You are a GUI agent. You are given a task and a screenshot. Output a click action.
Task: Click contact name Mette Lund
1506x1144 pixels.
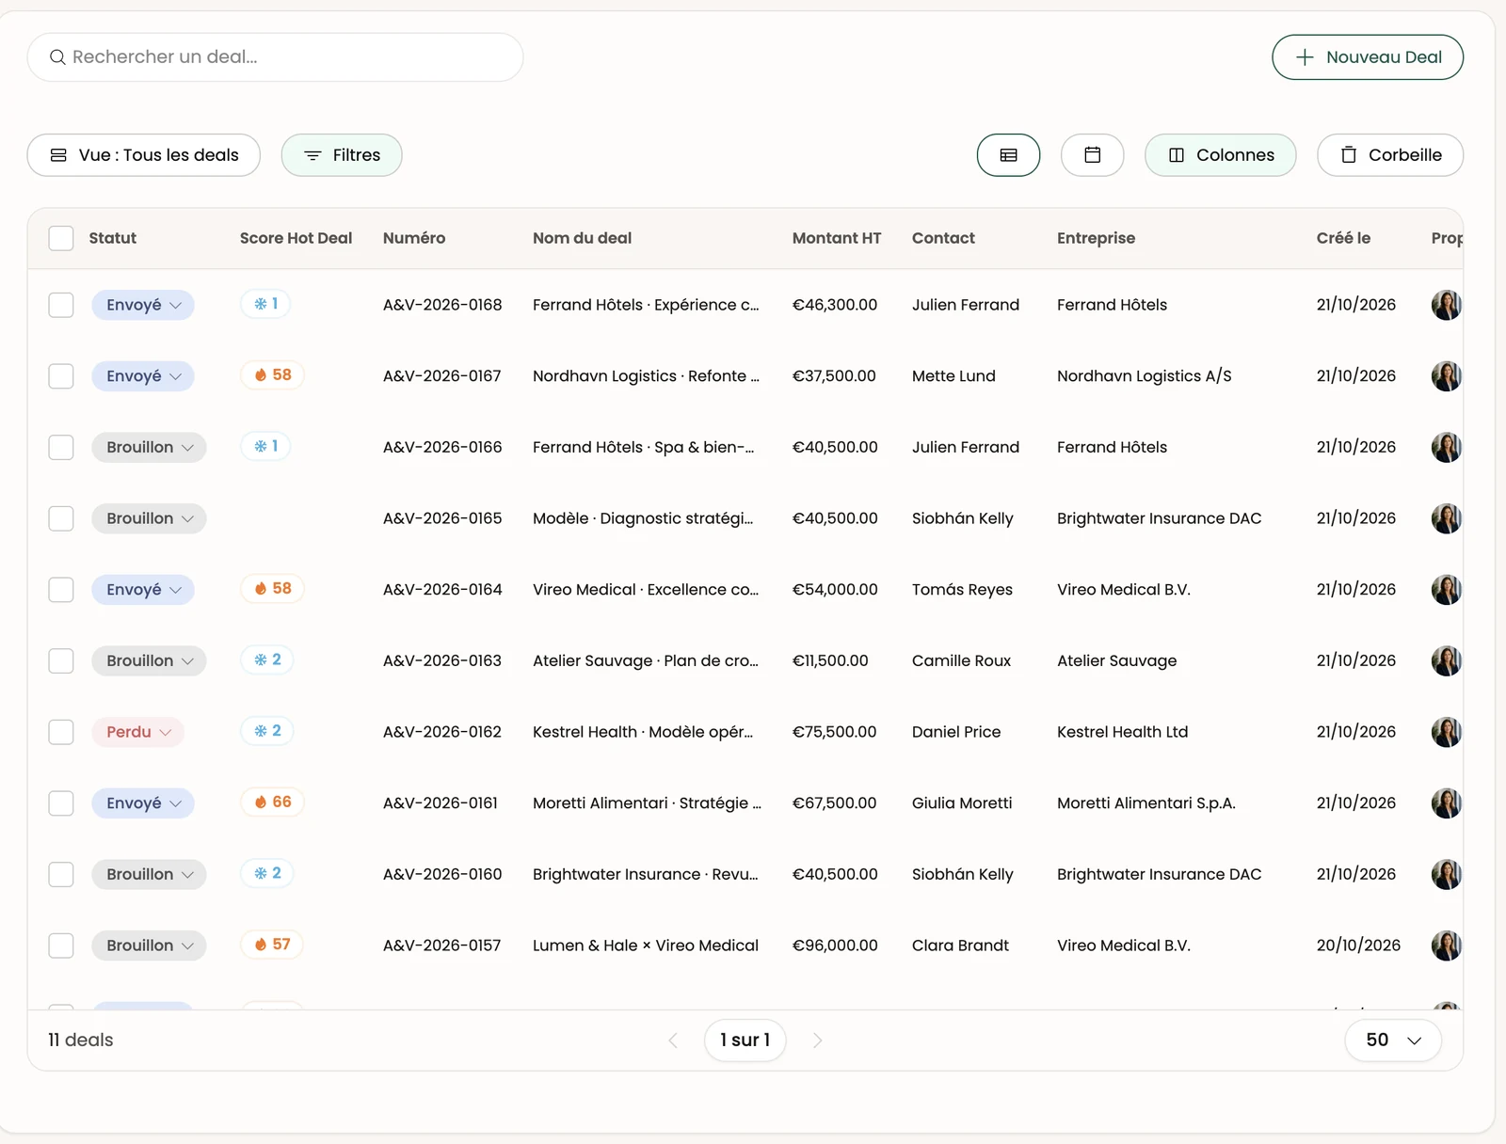[x=953, y=376]
